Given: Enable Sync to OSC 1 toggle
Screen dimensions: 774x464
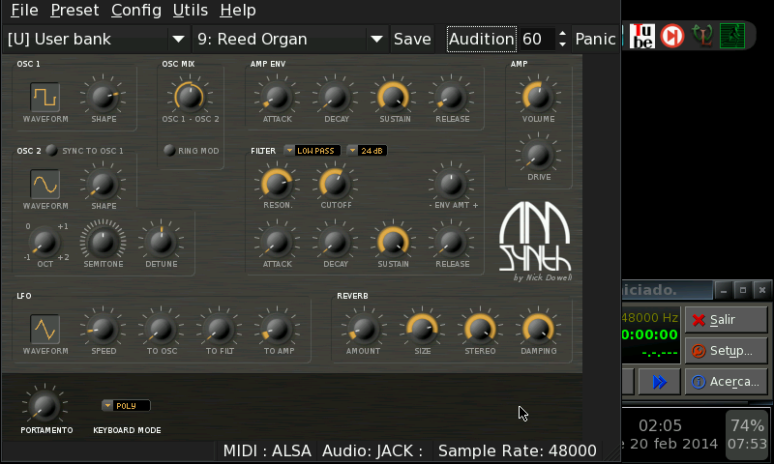Looking at the screenshot, I should (51, 151).
